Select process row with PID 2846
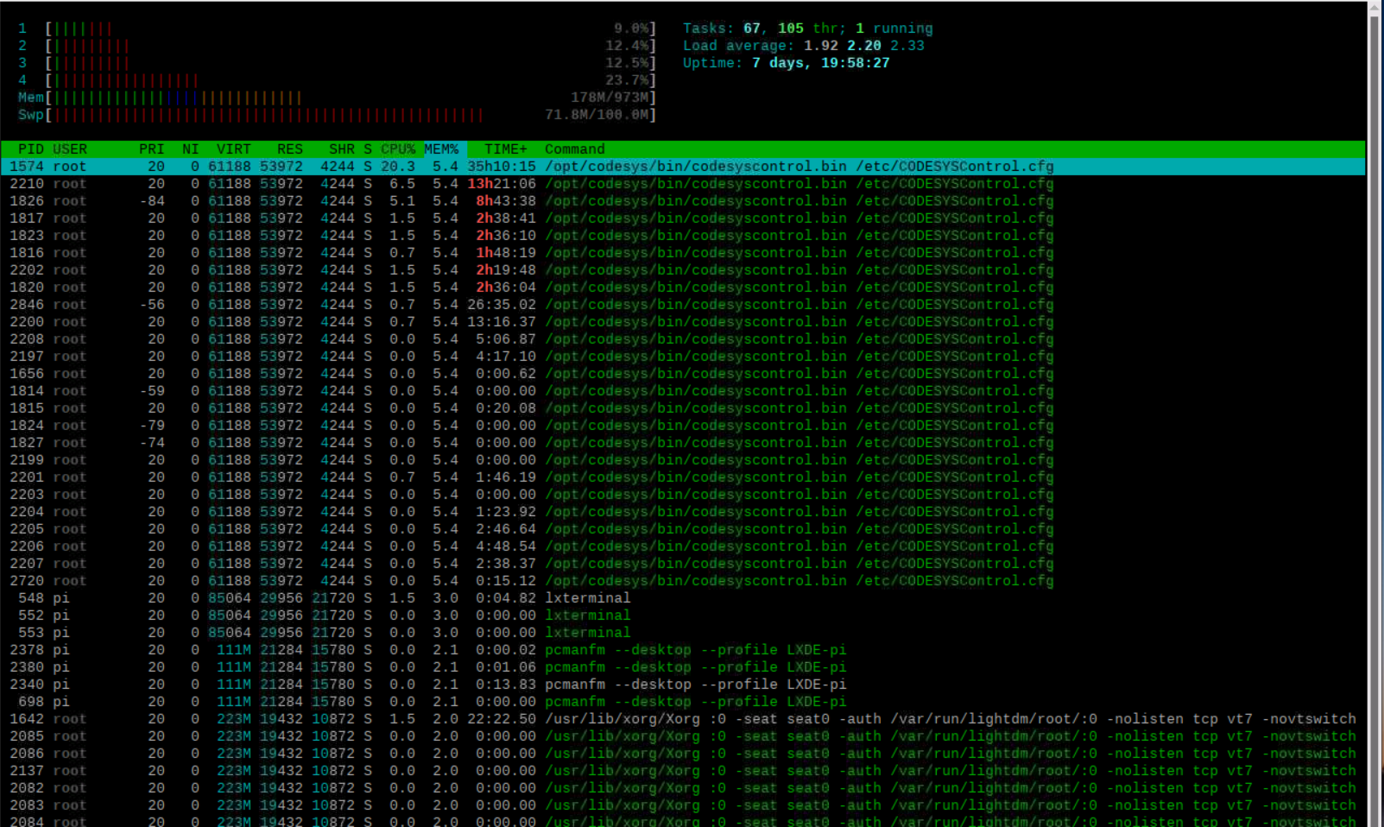 tap(683, 305)
